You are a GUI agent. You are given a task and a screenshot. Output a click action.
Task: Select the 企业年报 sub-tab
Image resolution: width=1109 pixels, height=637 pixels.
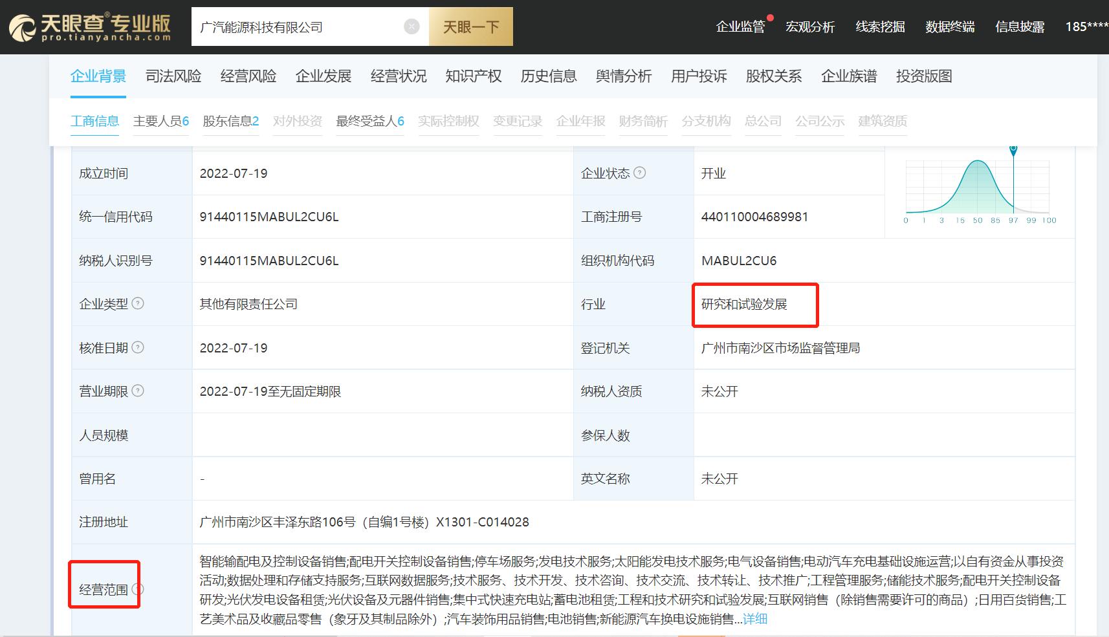pos(580,121)
